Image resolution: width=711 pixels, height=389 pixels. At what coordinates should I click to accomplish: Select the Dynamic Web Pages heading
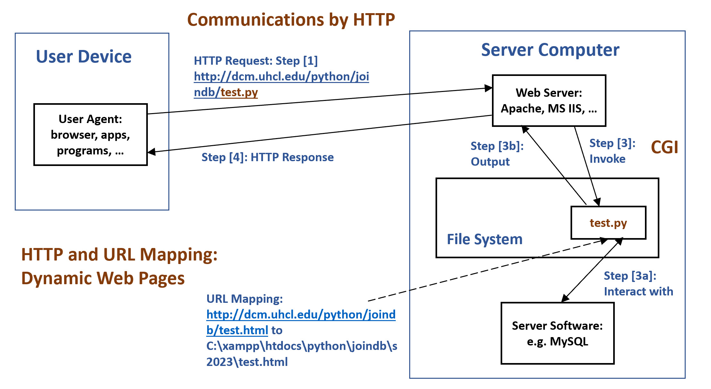pos(103,278)
